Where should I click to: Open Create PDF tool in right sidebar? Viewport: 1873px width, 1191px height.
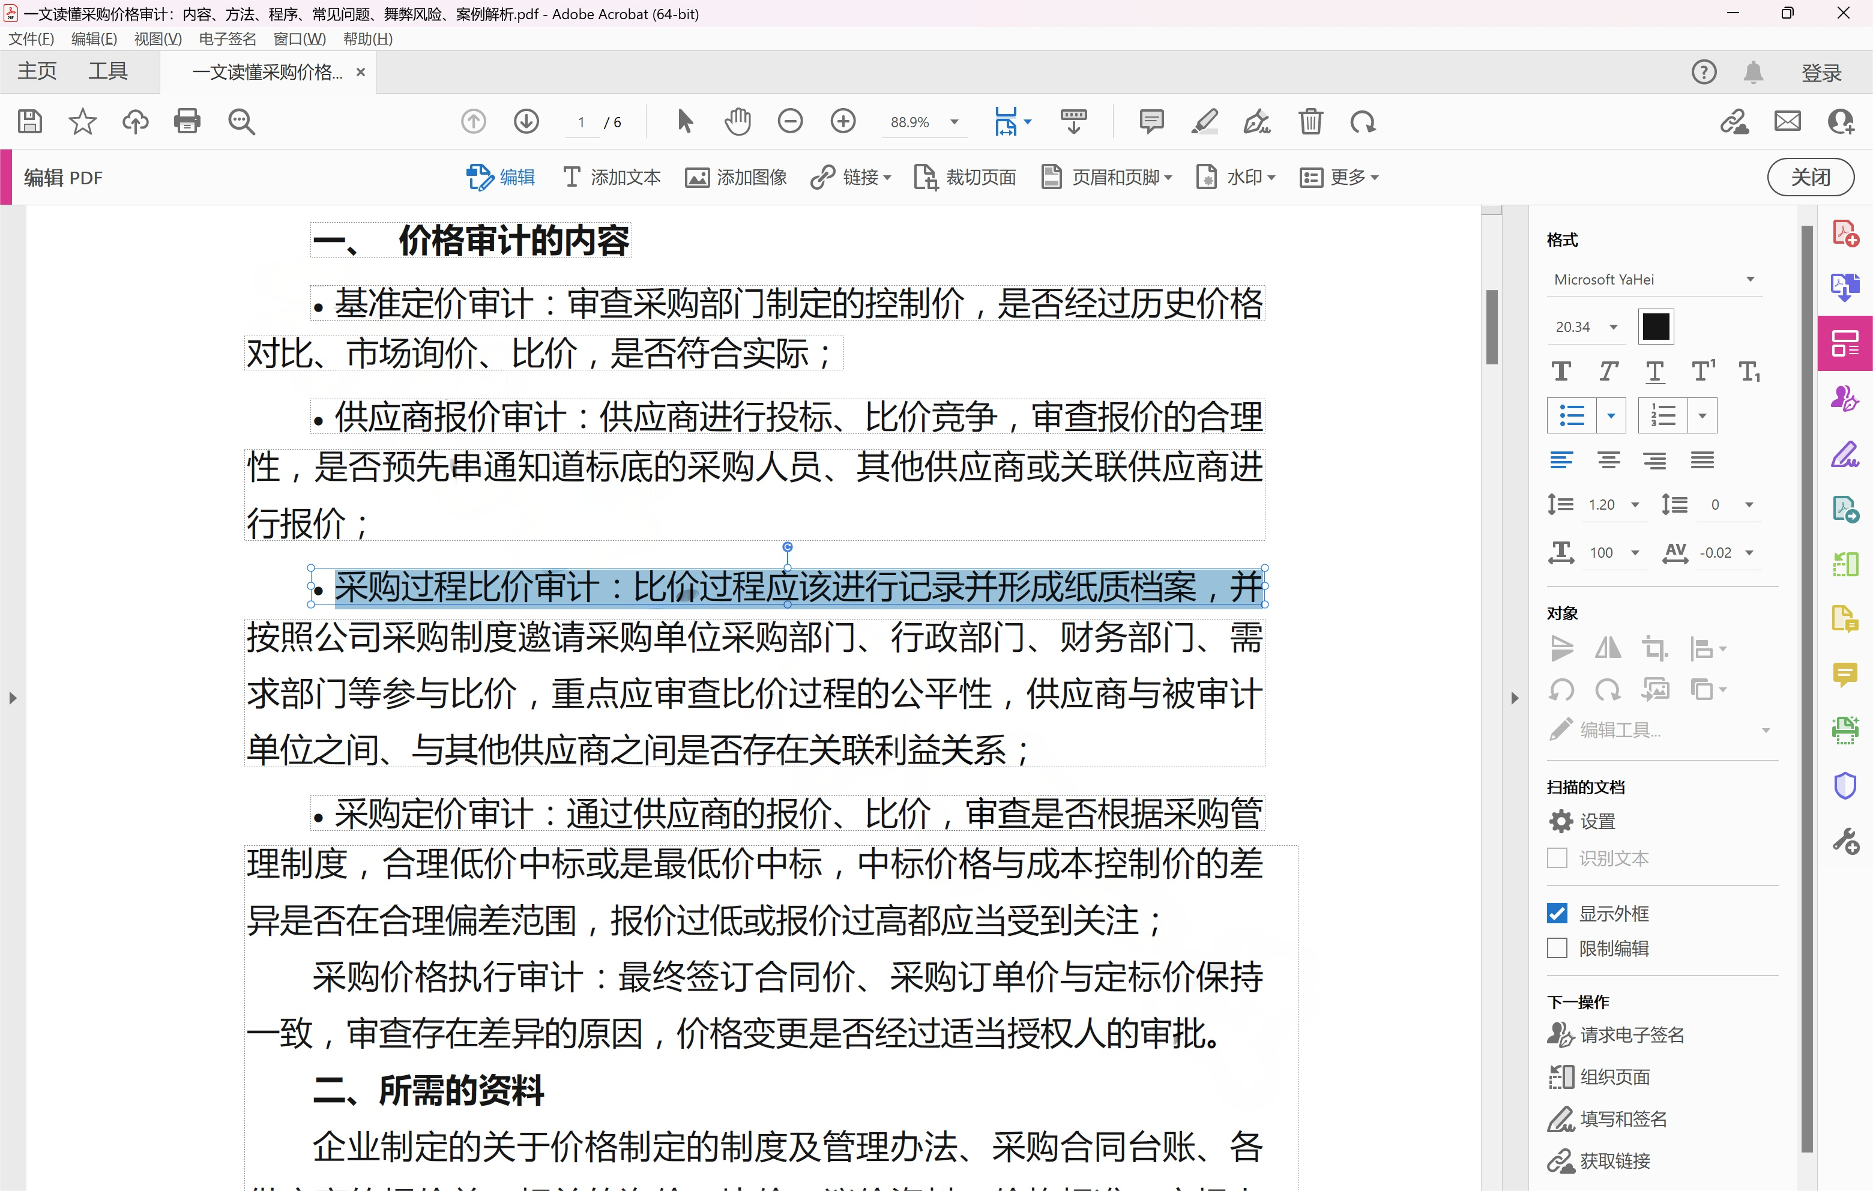[x=1845, y=234]
